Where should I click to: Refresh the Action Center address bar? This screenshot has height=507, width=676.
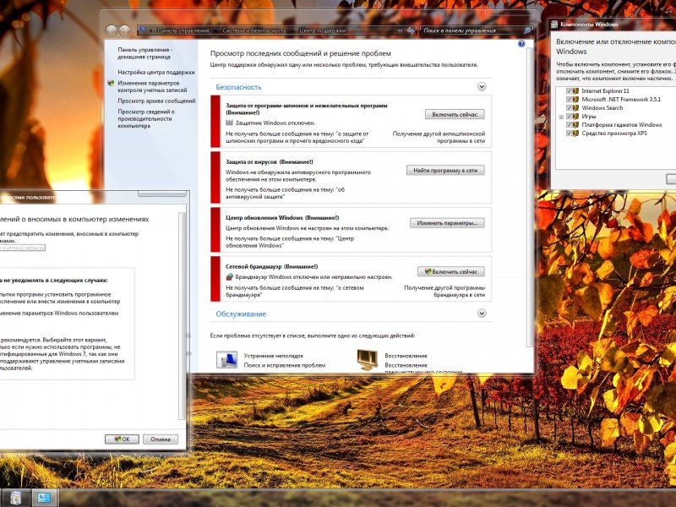tap(411, 30)
